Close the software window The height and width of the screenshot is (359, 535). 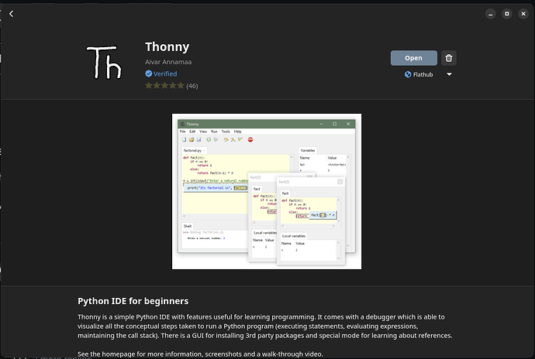click(x=523, y=14)
